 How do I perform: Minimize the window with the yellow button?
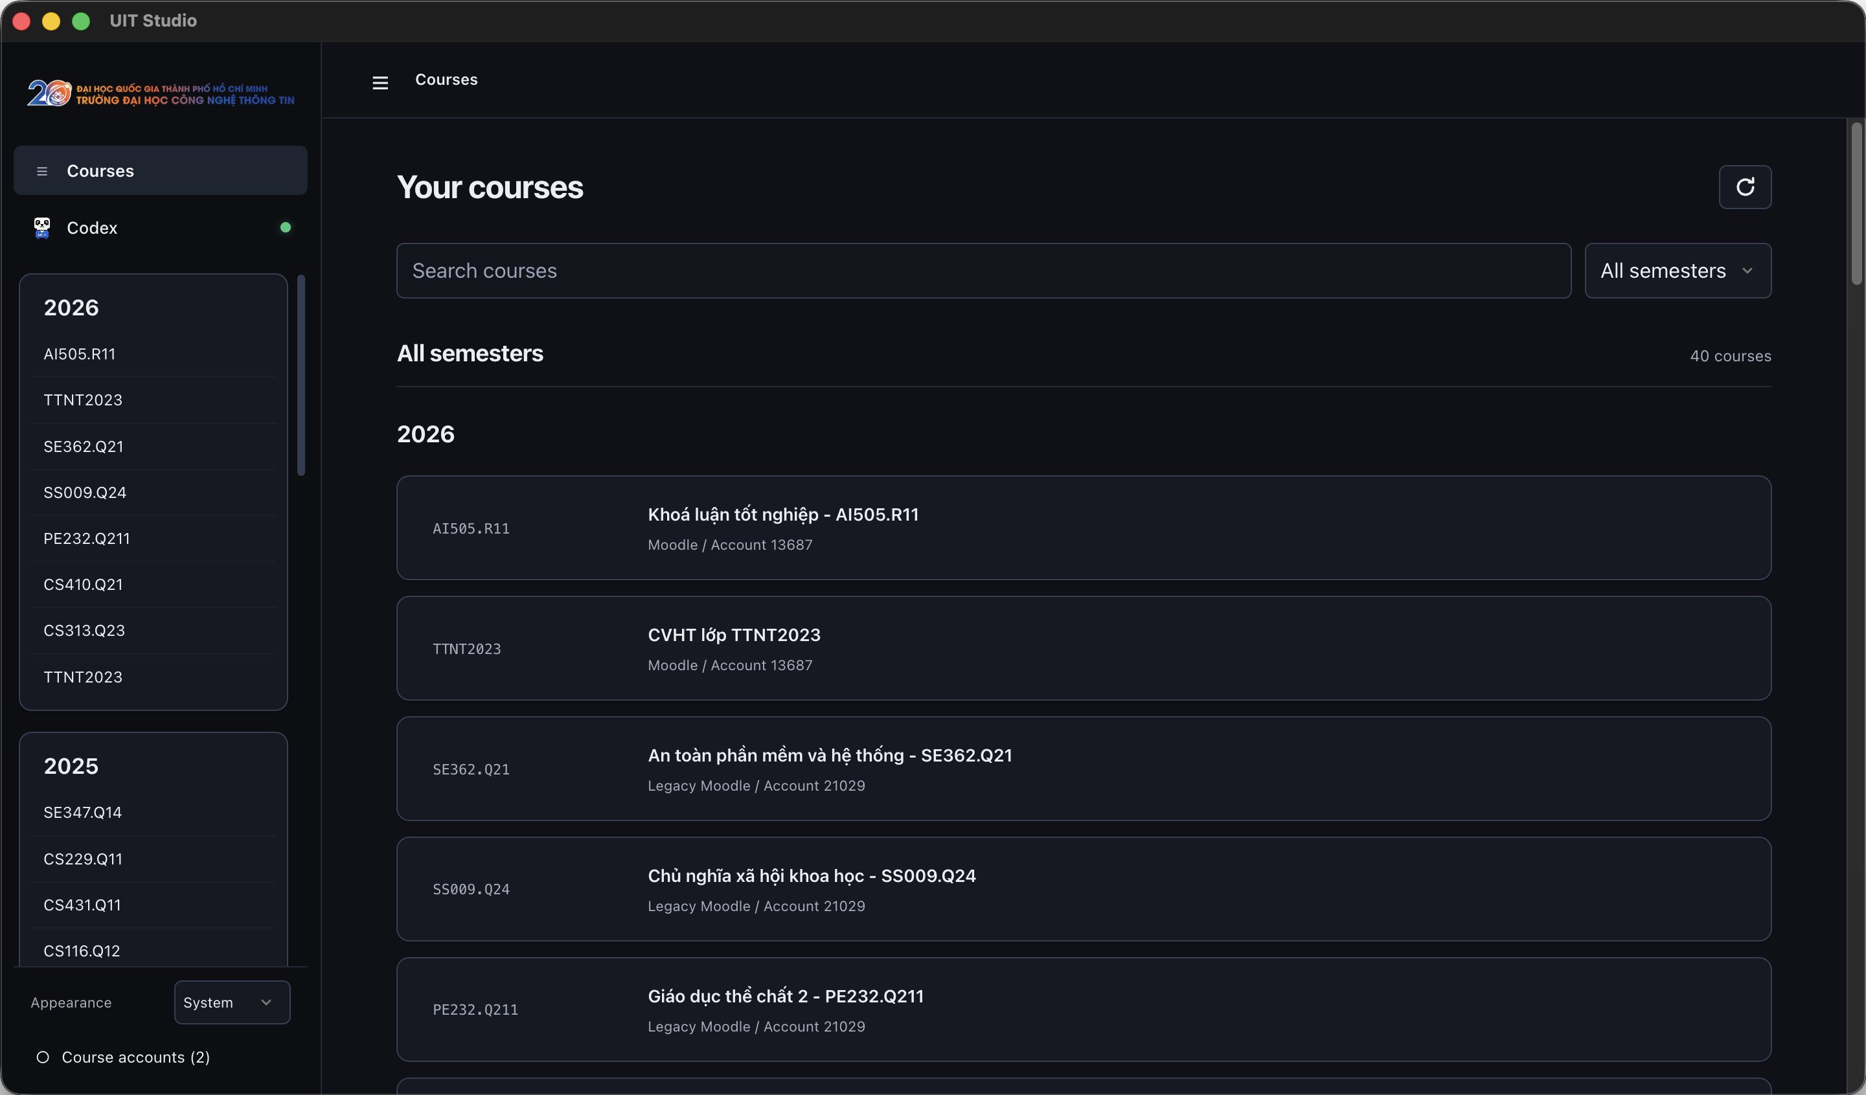[51, 21]
